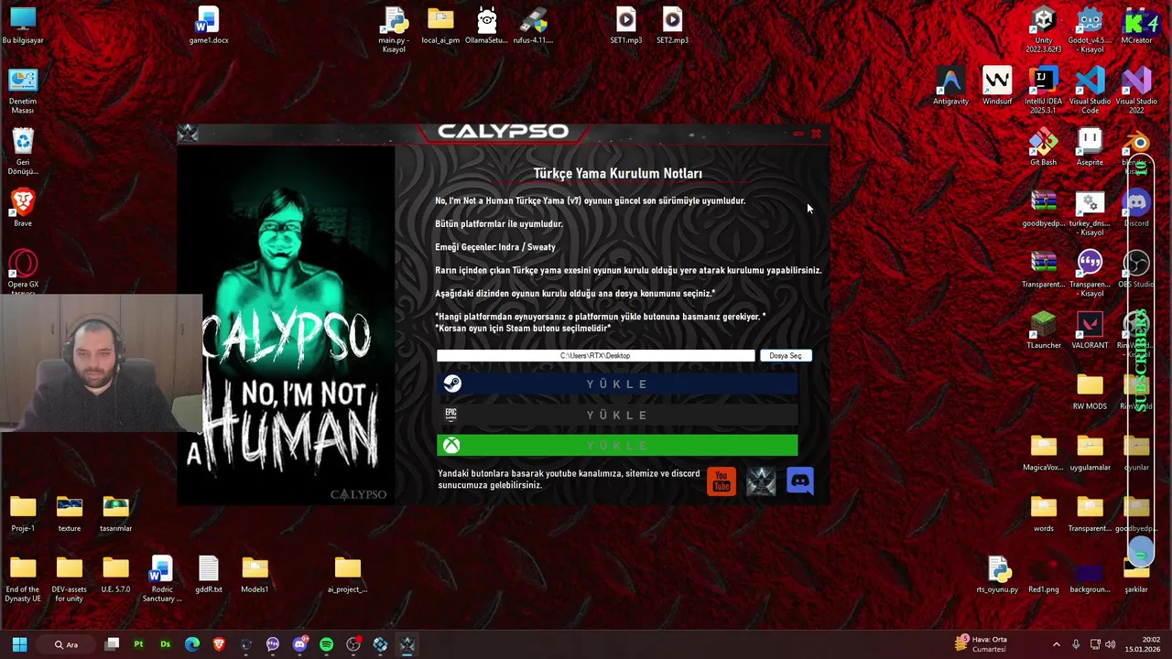The image size is (1172, 659).
Task: Select the rufus-4.11 icon
Action: point(533,27)
